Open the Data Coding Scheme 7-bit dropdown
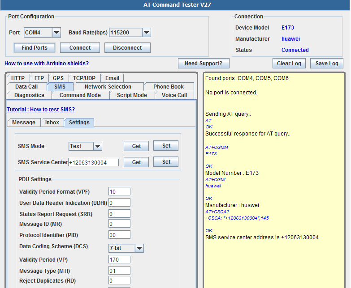The height and width of the screenshot is (288, 351). click(x=139, y=248)
